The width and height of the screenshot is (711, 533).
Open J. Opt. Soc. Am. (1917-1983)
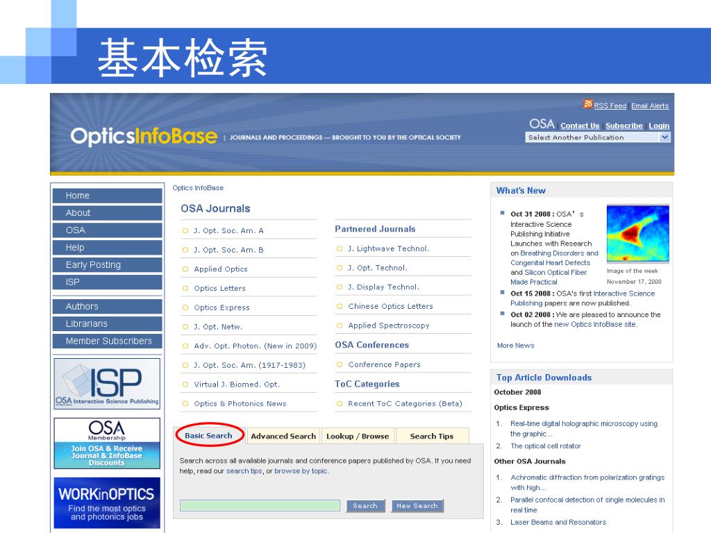(250, 365)
